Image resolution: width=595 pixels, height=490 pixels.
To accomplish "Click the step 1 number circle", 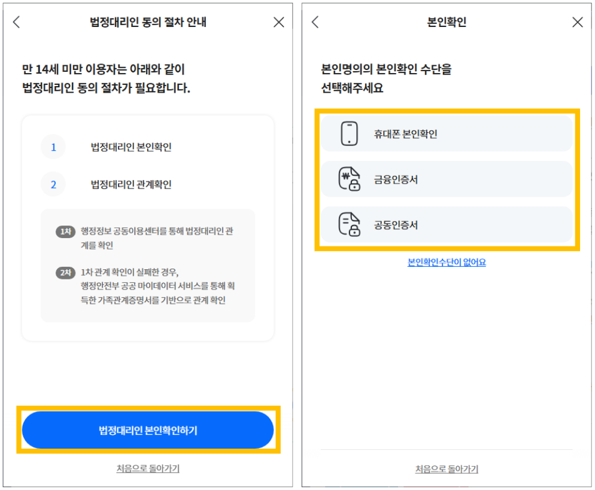I will coord(53,147).
